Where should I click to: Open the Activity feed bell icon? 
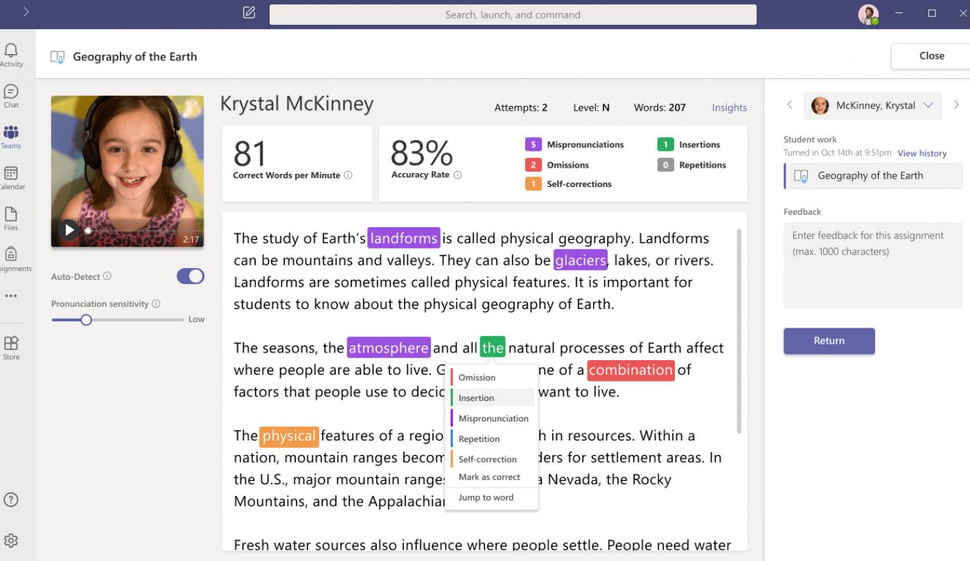tap(11, 51)
